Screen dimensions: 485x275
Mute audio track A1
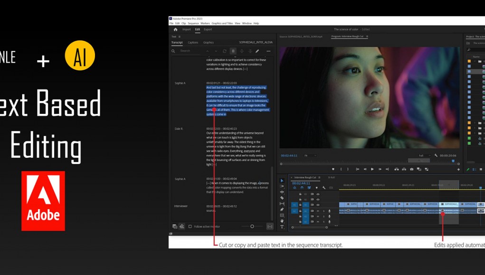coord(318,211)
